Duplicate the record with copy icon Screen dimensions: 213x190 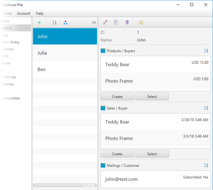(116, 22)
